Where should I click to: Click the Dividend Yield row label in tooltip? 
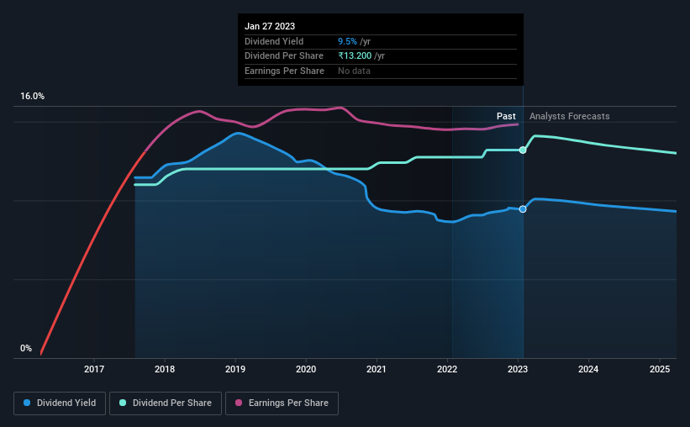274,41
